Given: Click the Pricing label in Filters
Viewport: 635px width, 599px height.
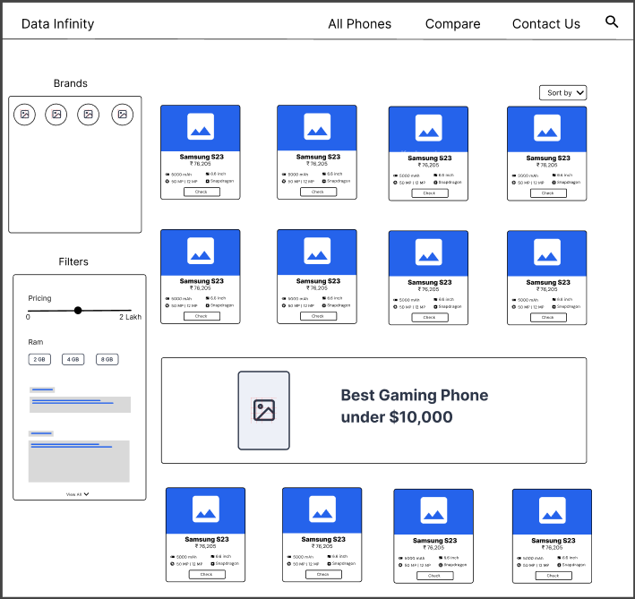Looking at the screenshot, I should [x=39, y=298].
